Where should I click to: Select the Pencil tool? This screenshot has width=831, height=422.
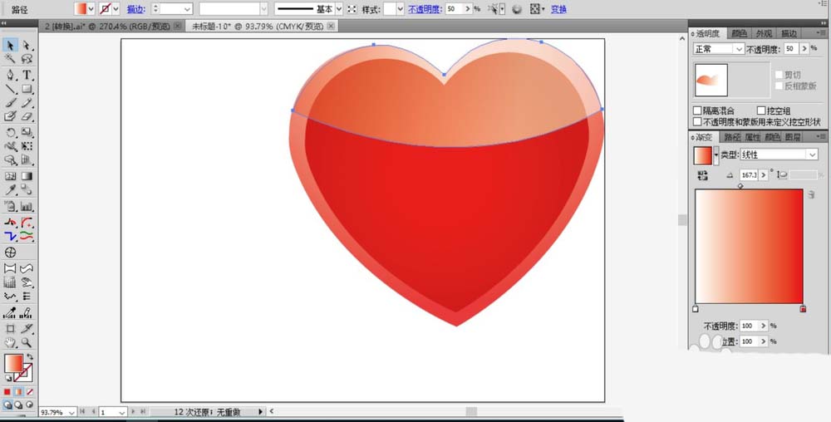coord(27,103)
